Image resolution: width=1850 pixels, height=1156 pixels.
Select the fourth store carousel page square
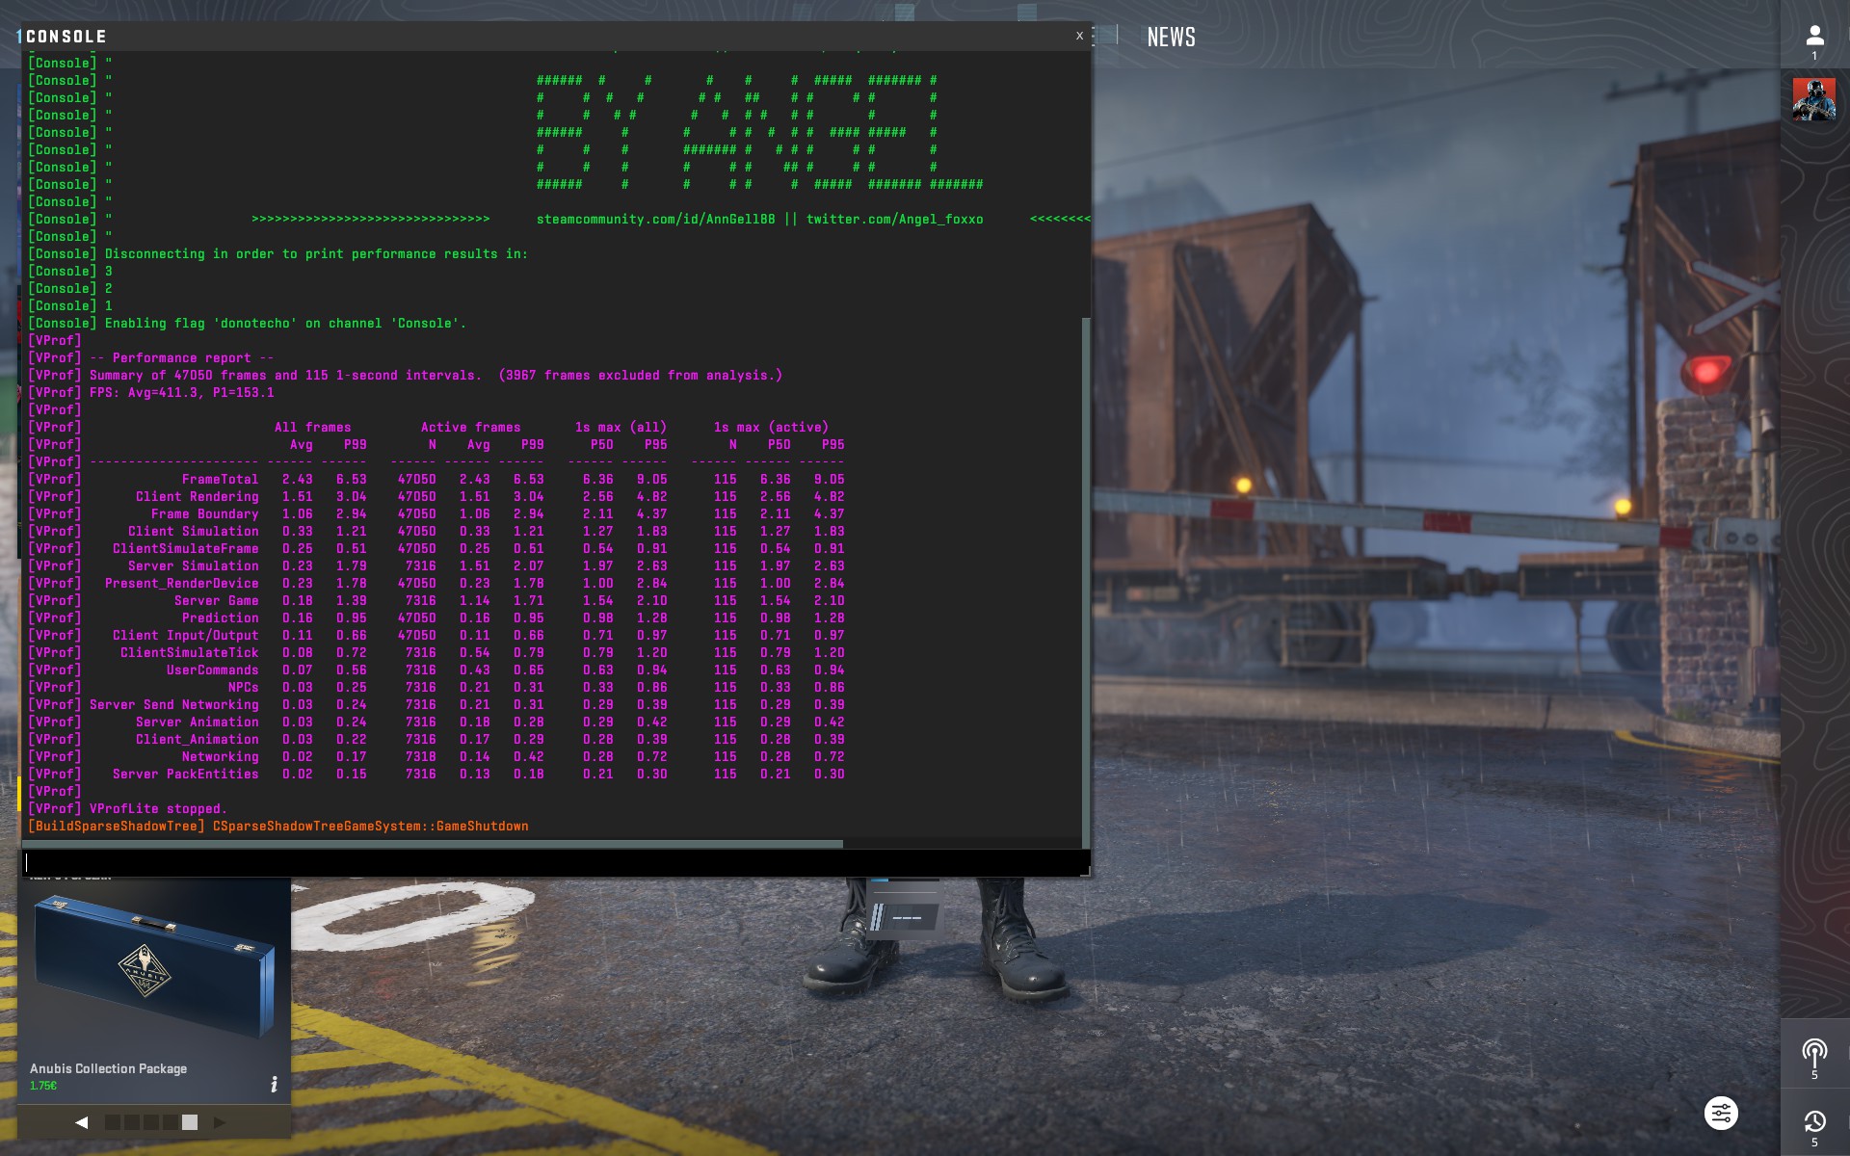click(x=171, y=1122)
